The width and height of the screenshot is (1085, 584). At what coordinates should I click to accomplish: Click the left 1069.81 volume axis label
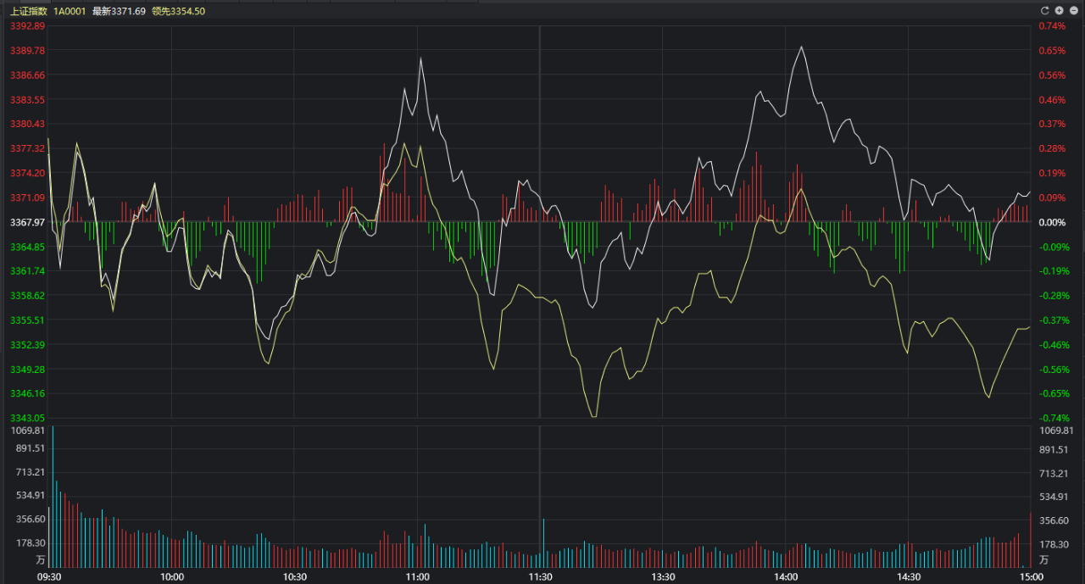coord(29,431)
